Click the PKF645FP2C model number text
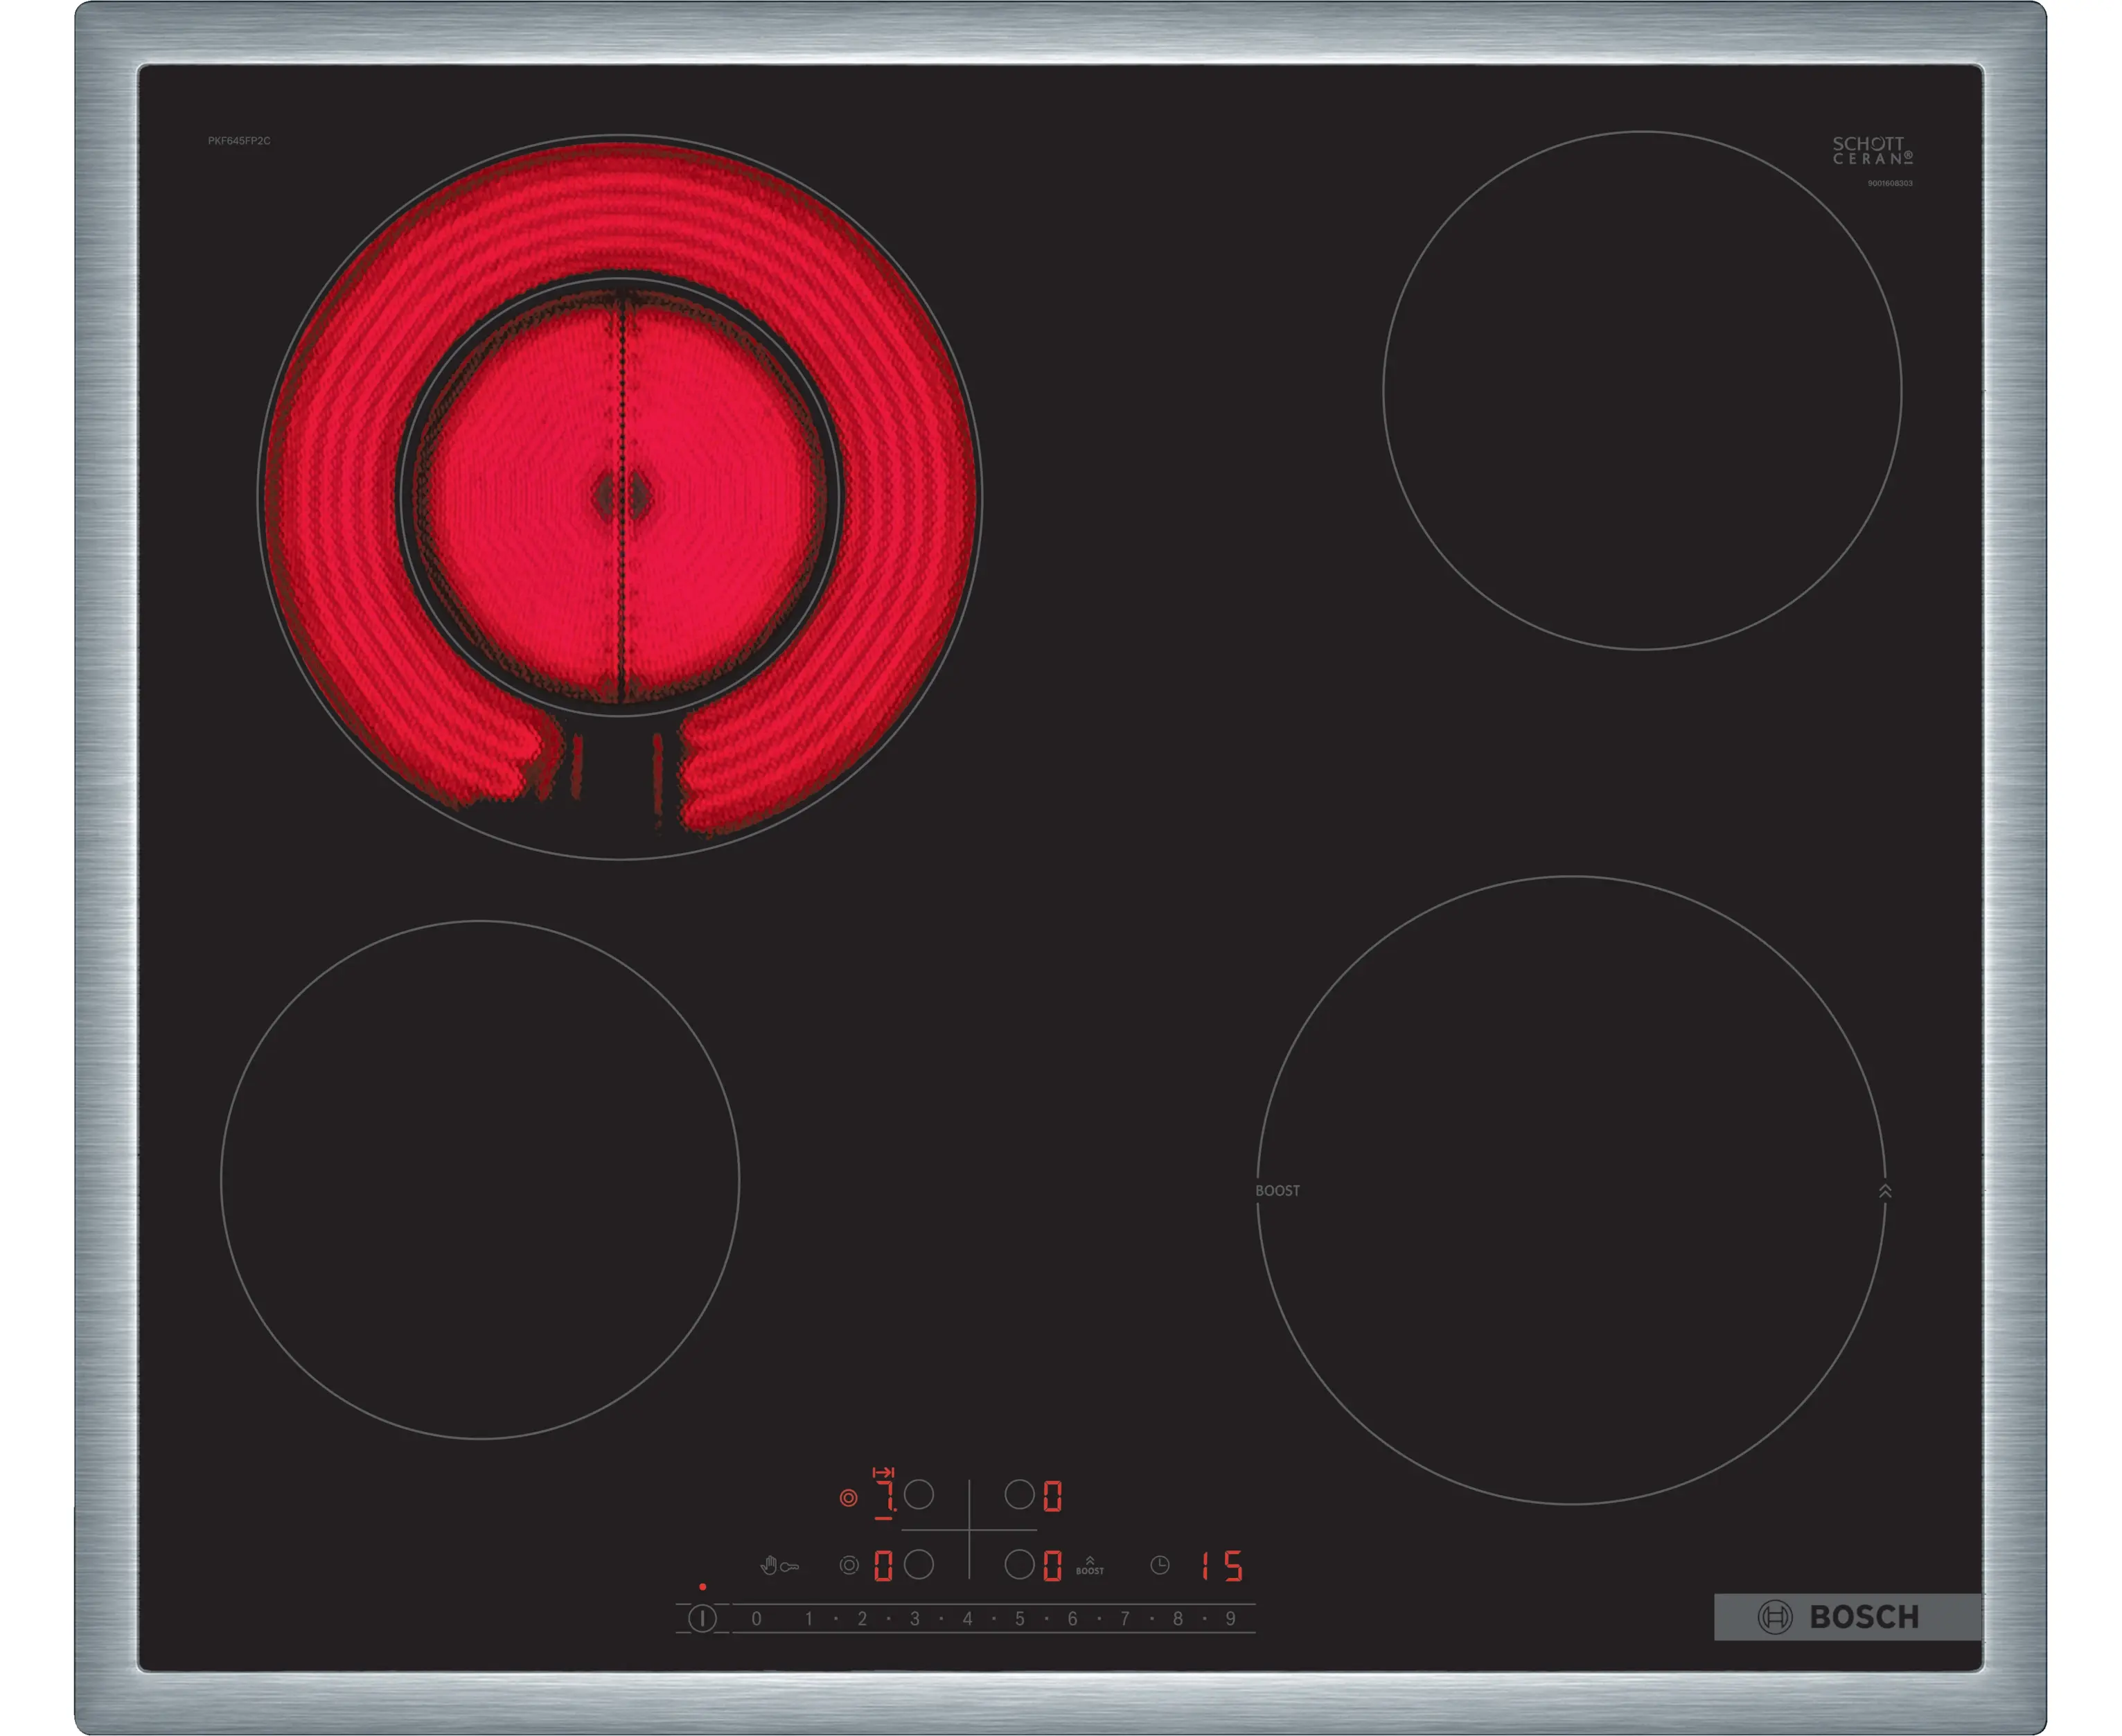This screenshot has width=2122, height=1736. coord(239,141)
